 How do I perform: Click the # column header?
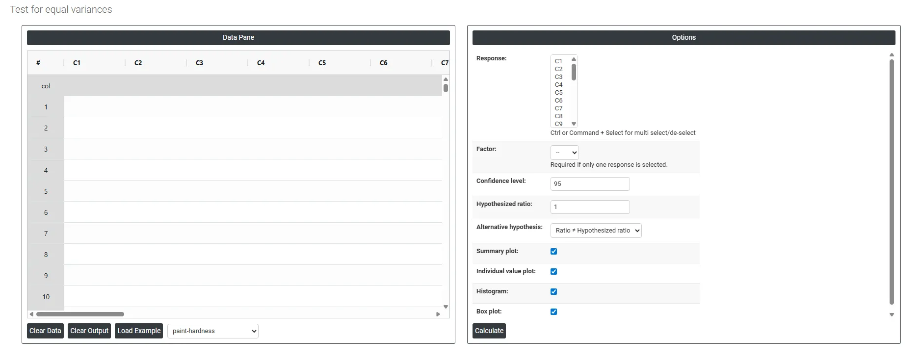(x=46, y=63)
